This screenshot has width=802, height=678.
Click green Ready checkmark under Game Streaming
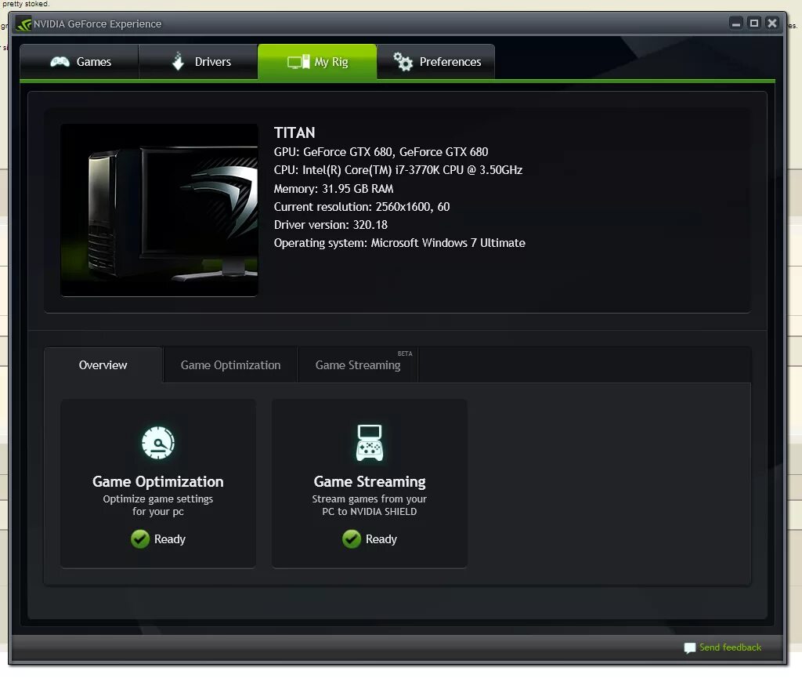tap(352, 538)
